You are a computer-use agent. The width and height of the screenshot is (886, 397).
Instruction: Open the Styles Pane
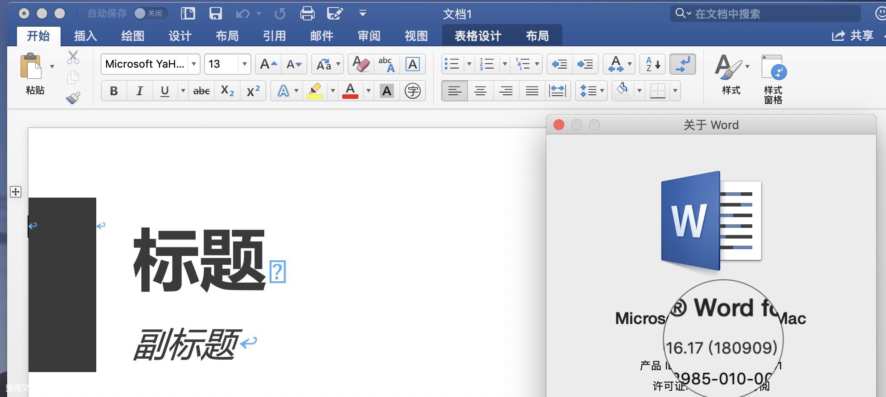click(x=773, y=79)
